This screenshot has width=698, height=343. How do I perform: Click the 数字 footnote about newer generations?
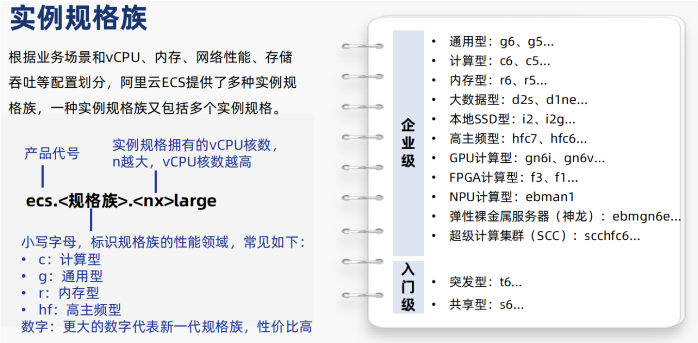click(166, 326)
